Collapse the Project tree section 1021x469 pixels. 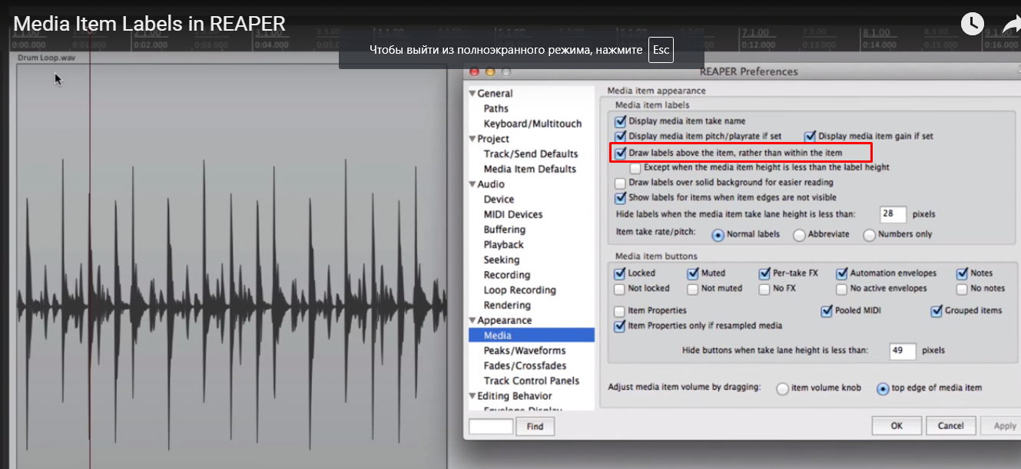click(472, 139)
